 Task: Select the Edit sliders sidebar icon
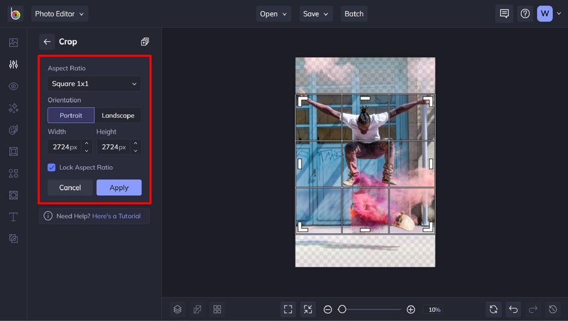pos(13,64)
